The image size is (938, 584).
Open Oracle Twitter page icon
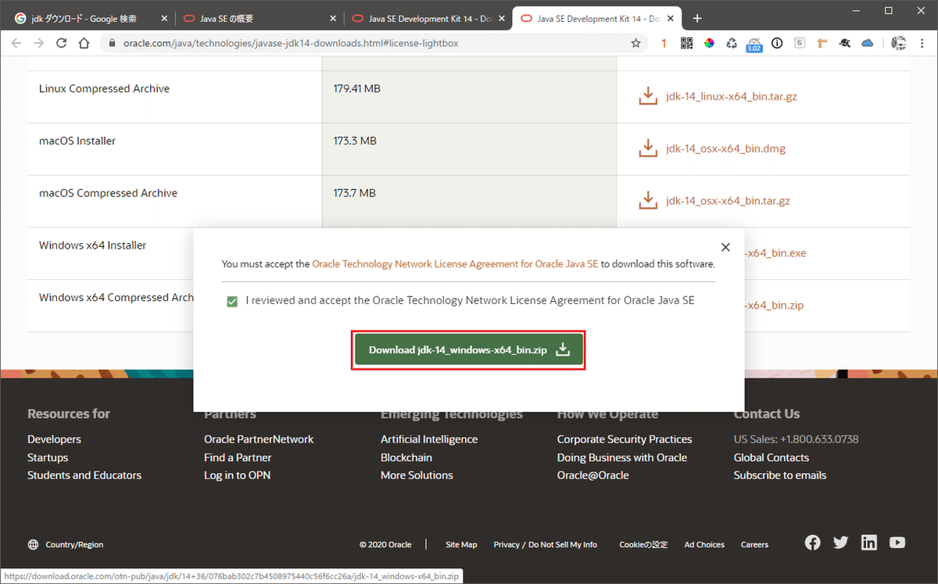[x=841, y=542]
